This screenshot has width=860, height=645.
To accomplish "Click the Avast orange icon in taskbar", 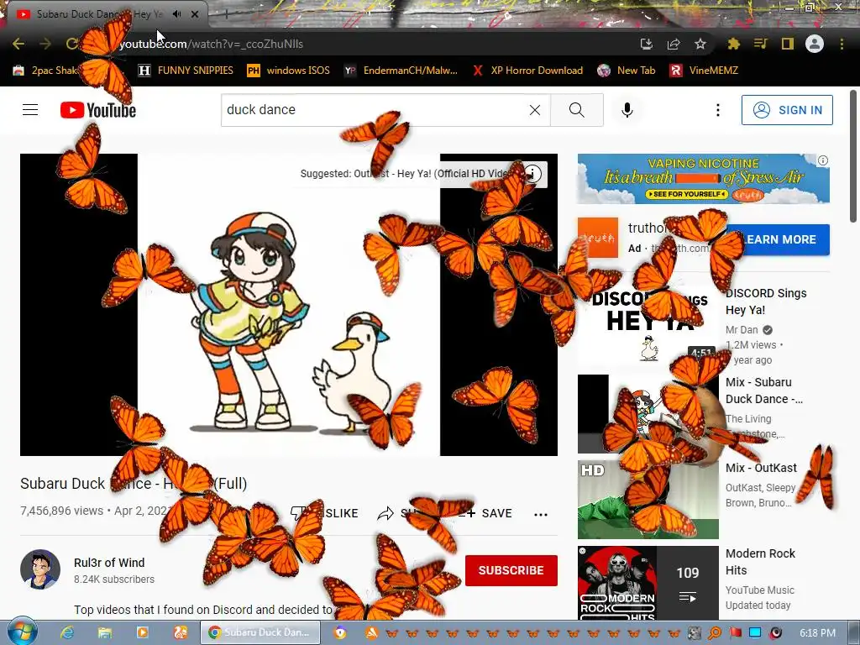I will pos(372,633).
